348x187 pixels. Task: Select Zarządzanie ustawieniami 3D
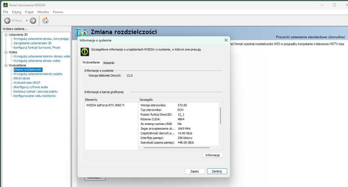pyautogui.click(x=32, y=43)
